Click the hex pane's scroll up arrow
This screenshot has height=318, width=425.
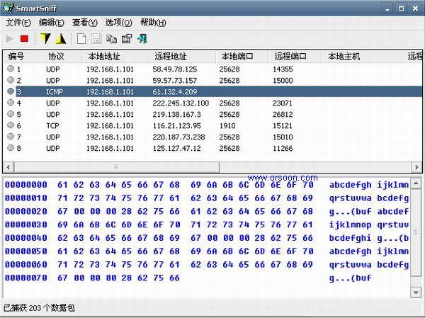[416, 184]
